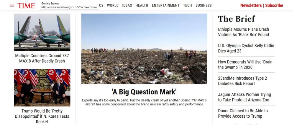302x125 pixels.
Task: Select the Tech menu item
Action: [x=187, y=6]
